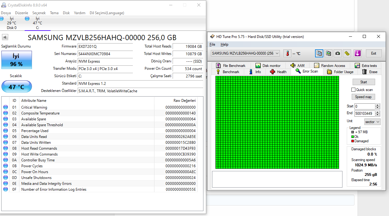Open HD Tune Help menu
The image size is (389, 216).
click(225, 44)
